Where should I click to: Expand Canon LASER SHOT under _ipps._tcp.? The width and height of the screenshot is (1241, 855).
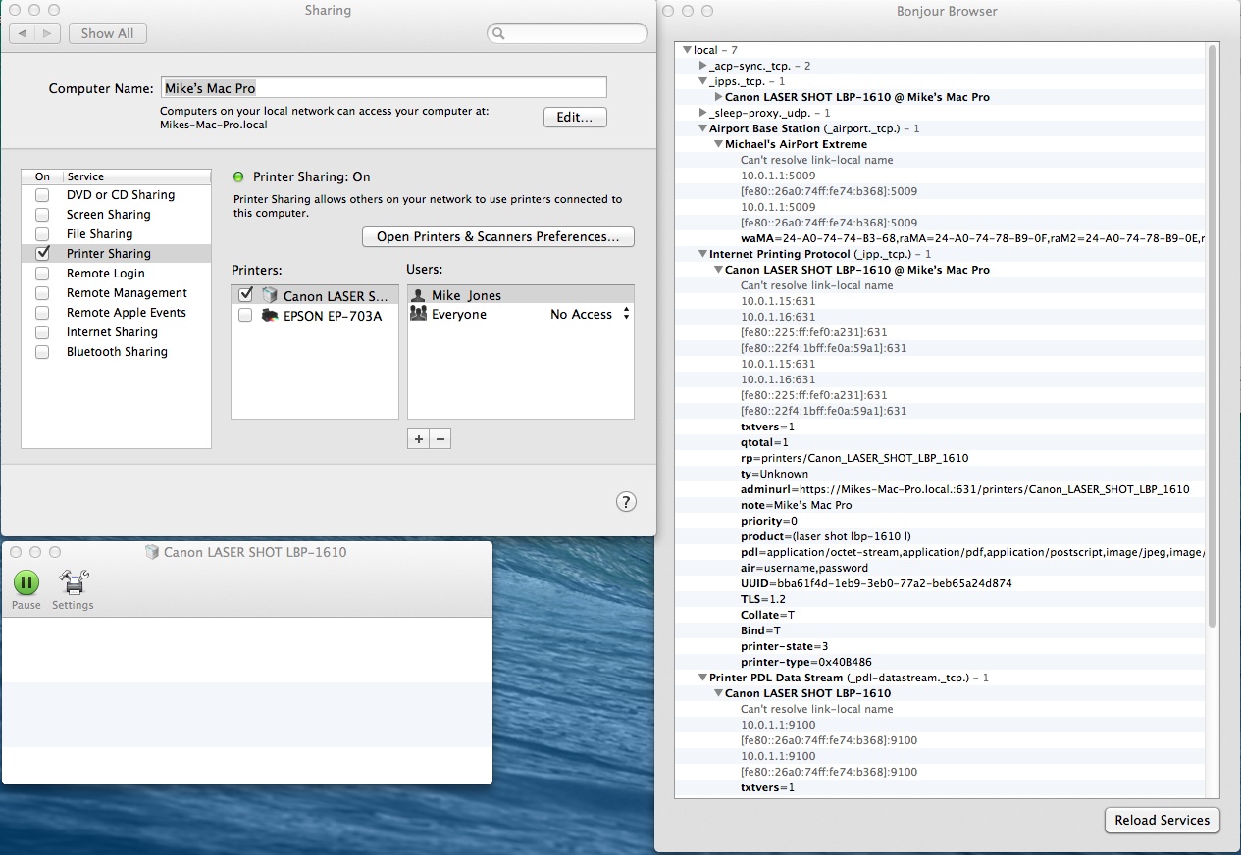[x=718, y=97]
